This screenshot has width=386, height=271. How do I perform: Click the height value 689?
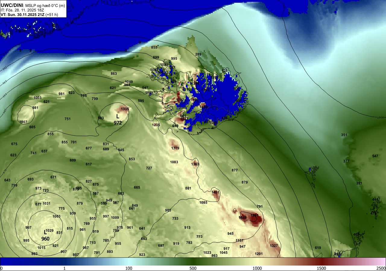click(106, 149)
